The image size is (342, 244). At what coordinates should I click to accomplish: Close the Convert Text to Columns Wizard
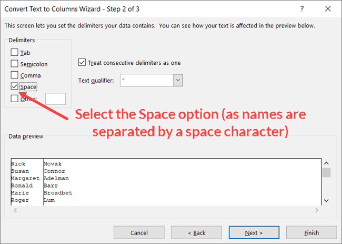(328, 9)
